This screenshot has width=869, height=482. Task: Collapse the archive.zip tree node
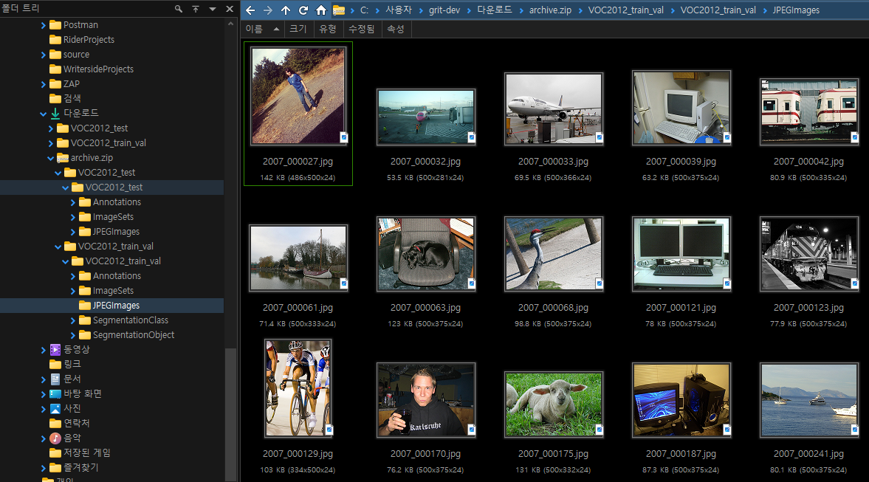[x=50, y=158]
